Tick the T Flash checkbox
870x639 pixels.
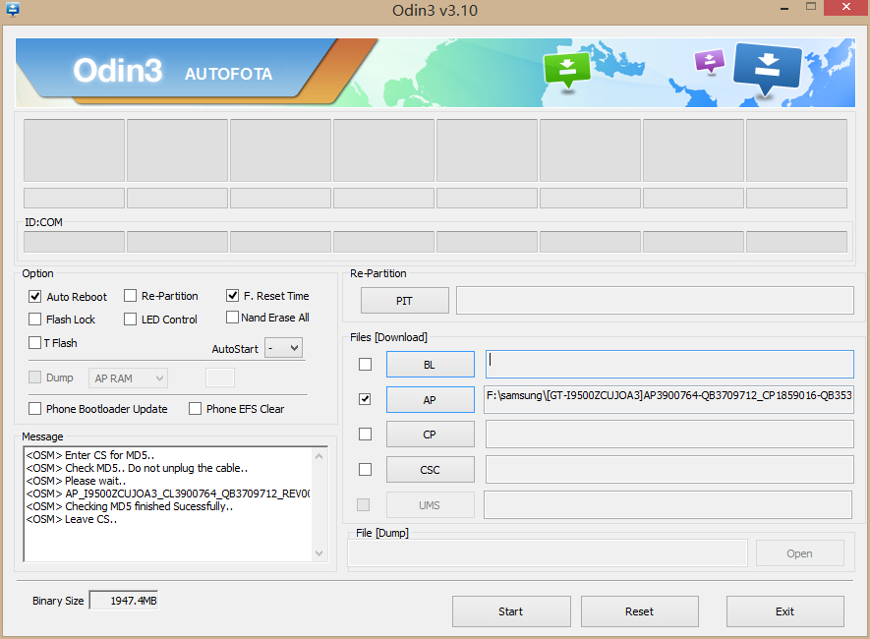tap(35, 343)
